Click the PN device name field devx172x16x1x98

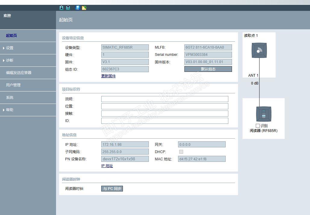[125, 159]
